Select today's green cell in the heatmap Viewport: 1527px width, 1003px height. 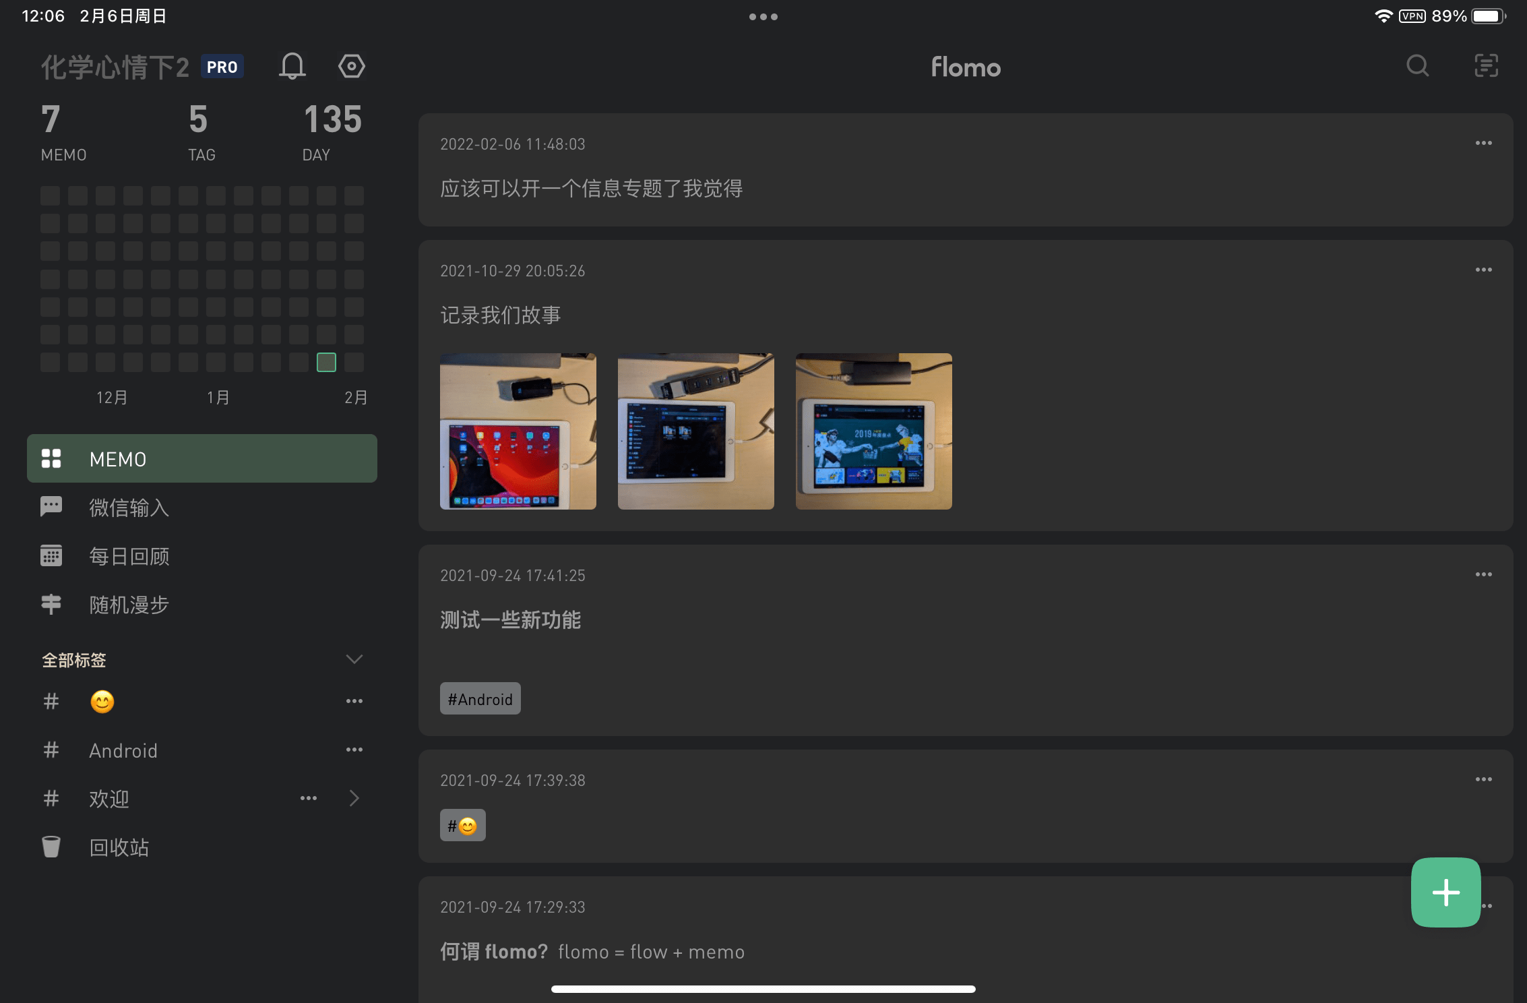click(x=326, y=362)
